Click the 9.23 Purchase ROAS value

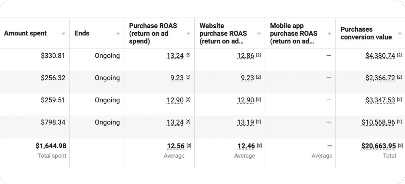177,78
